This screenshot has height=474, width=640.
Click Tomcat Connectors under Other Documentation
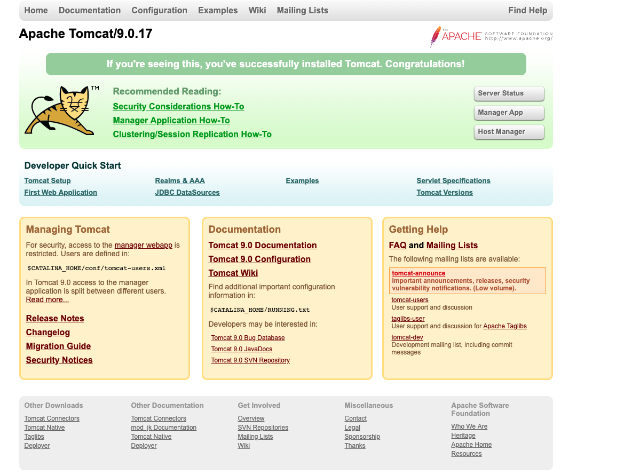pyautogui.click(x=159, y=418)
